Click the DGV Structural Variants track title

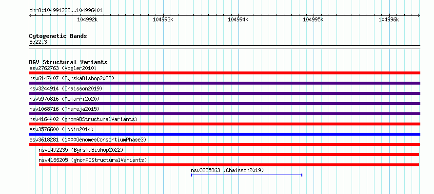coord(68,62)
